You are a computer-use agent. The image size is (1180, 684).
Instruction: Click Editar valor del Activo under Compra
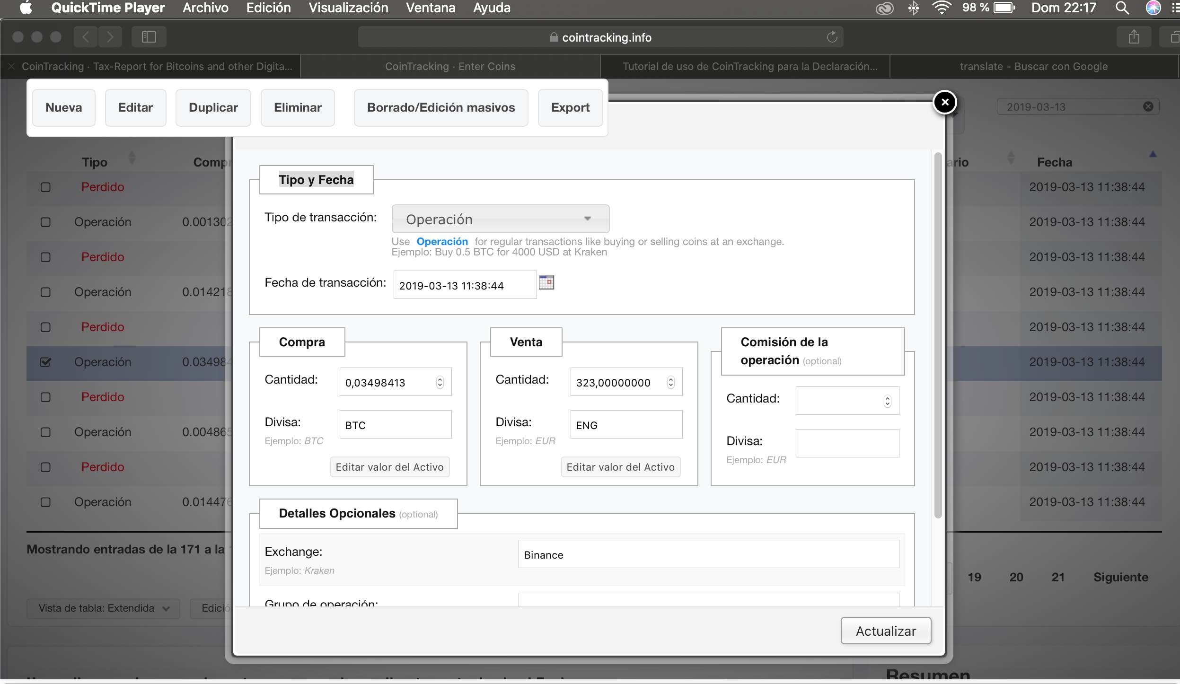(389, 467)
